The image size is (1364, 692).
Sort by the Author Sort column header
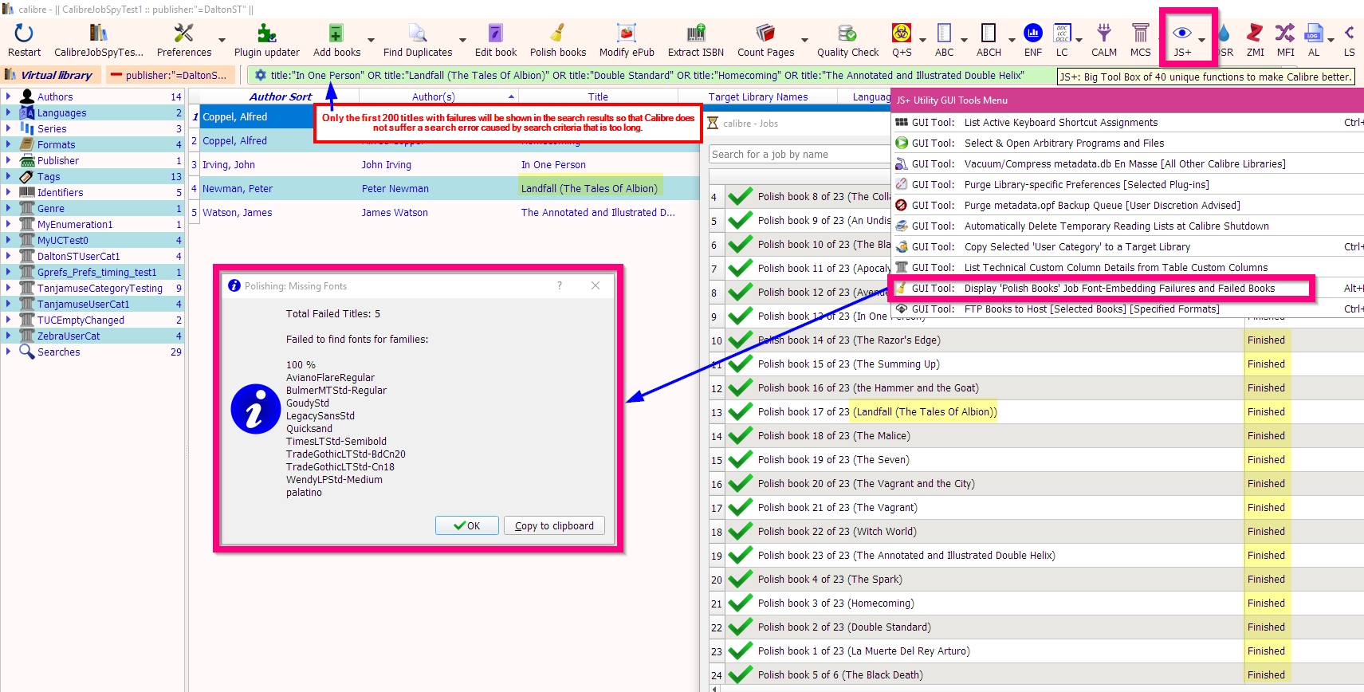(x=280, y=96)
